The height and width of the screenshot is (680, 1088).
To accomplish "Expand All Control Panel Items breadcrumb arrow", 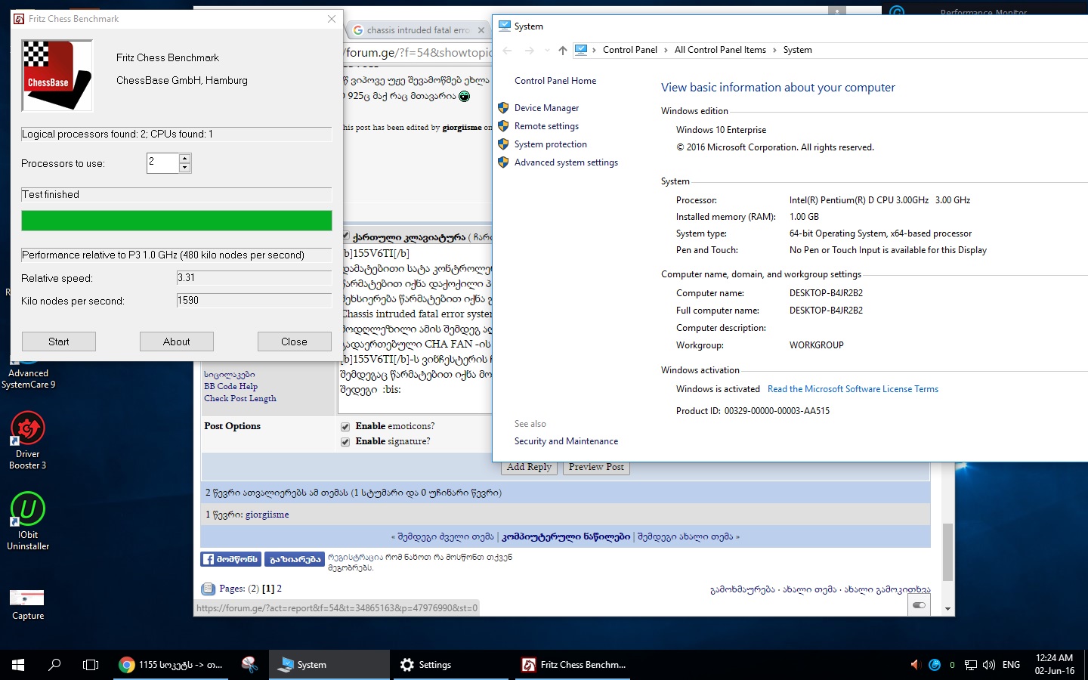I will [774, 51].
